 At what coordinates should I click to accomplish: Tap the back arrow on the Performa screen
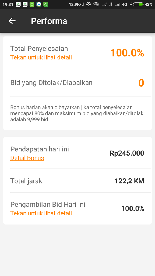[x=12, y=21]
